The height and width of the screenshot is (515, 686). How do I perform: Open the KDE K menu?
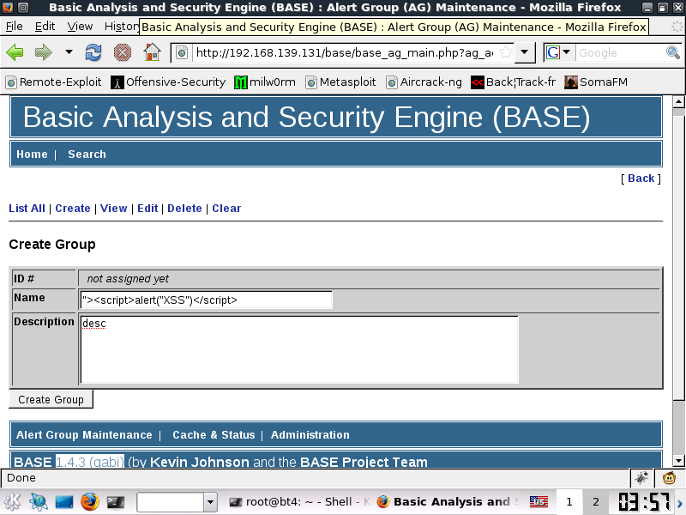(12, 502)
